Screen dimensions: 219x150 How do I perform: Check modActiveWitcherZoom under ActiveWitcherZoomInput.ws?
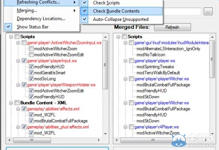[31, 49]
